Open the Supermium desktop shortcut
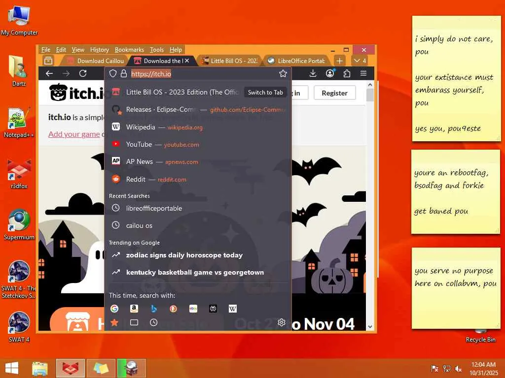 [x=19, y=224]
